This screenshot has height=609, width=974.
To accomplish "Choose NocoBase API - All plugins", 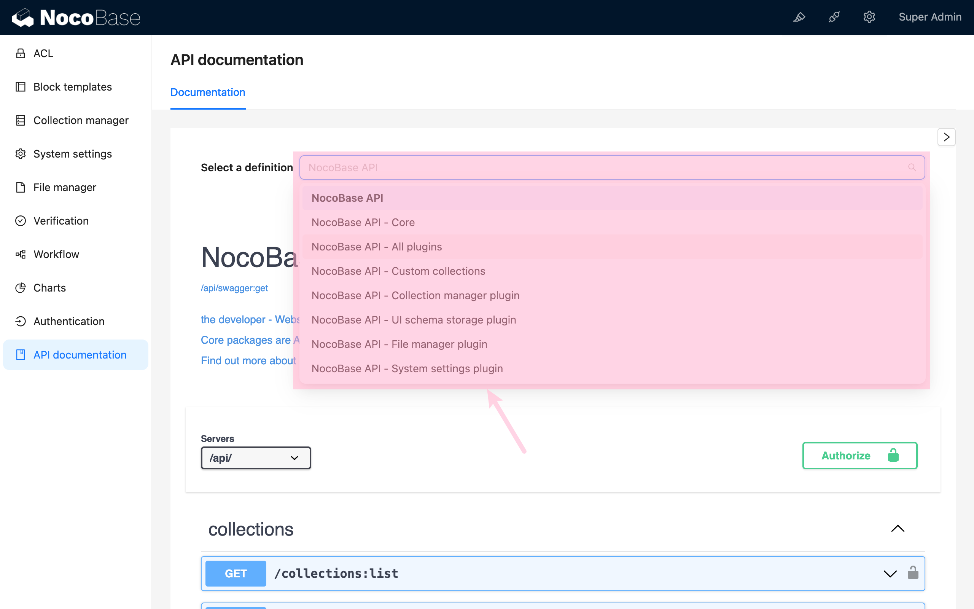I will click(x=376, y=247).
